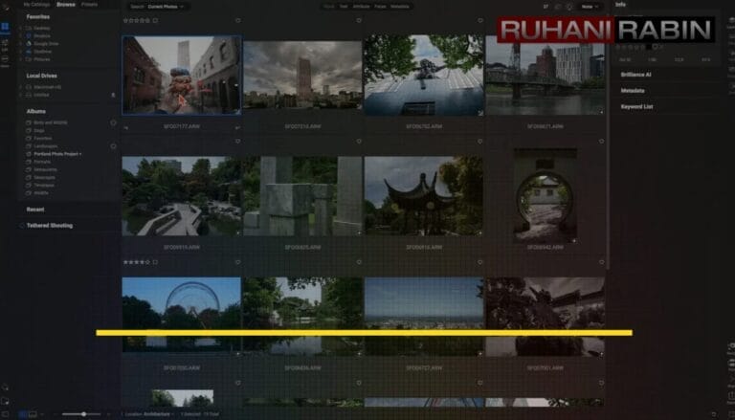Select the Macintosh HD drive
Viewport: 735px width, 420px height.
pos(44,87)
